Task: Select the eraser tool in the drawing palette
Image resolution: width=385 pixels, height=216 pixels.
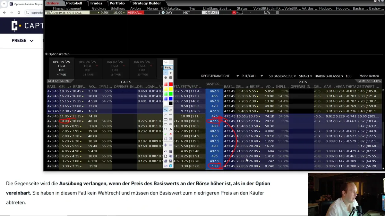Action: [171, 110]
